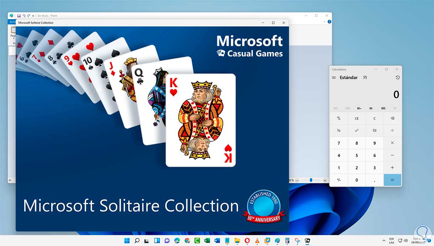The image size is (434, 246).
Task: Click digit 7 in Calculator
Action: [339, 143]
